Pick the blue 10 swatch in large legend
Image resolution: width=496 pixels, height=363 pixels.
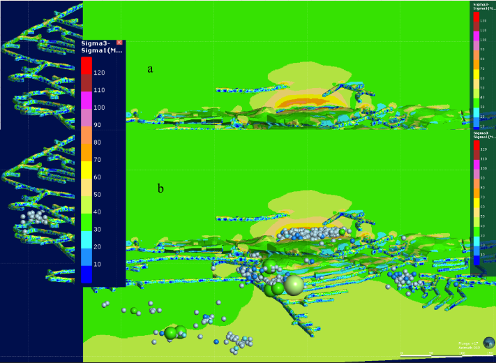[x=86, y=256]
